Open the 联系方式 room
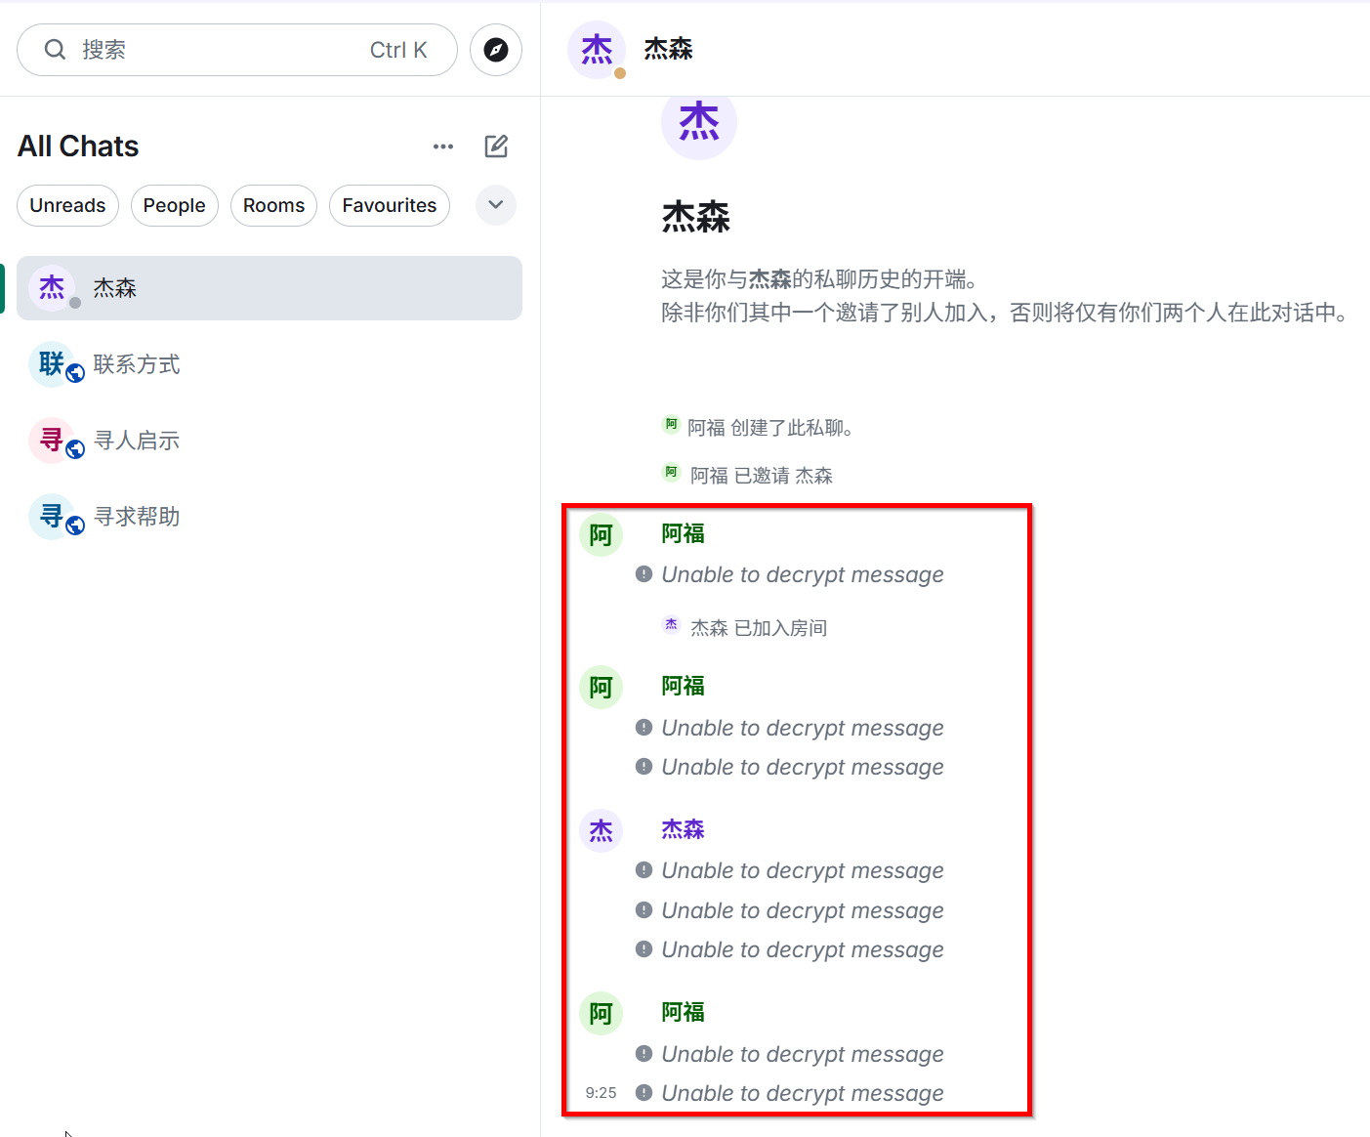 tap(270, 364)
